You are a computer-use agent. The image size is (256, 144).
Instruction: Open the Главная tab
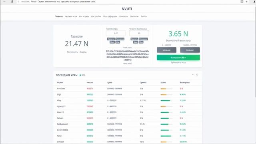[59, 16]
